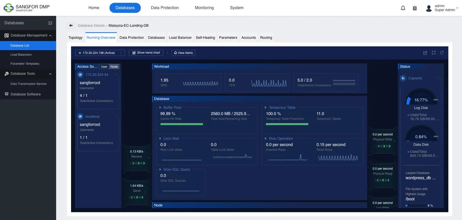Open the Routing tab
Screen dimensions: 462x220
tap(266, 38)
